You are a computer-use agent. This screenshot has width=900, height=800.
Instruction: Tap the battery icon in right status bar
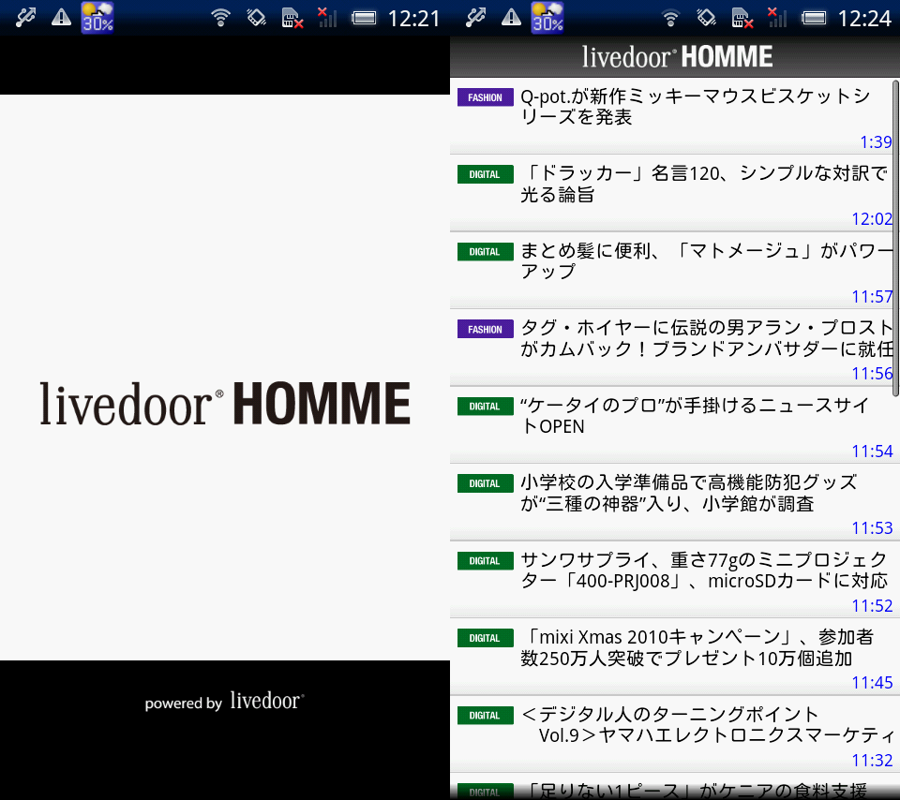[814, 19]
